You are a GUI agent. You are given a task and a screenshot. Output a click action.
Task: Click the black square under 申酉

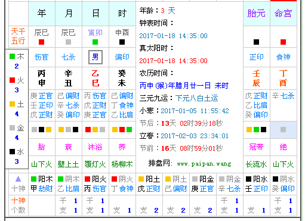tap(122, 42)
